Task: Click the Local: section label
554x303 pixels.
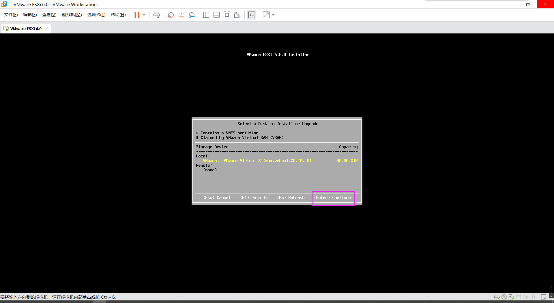Action: click(x=203, y=156)
